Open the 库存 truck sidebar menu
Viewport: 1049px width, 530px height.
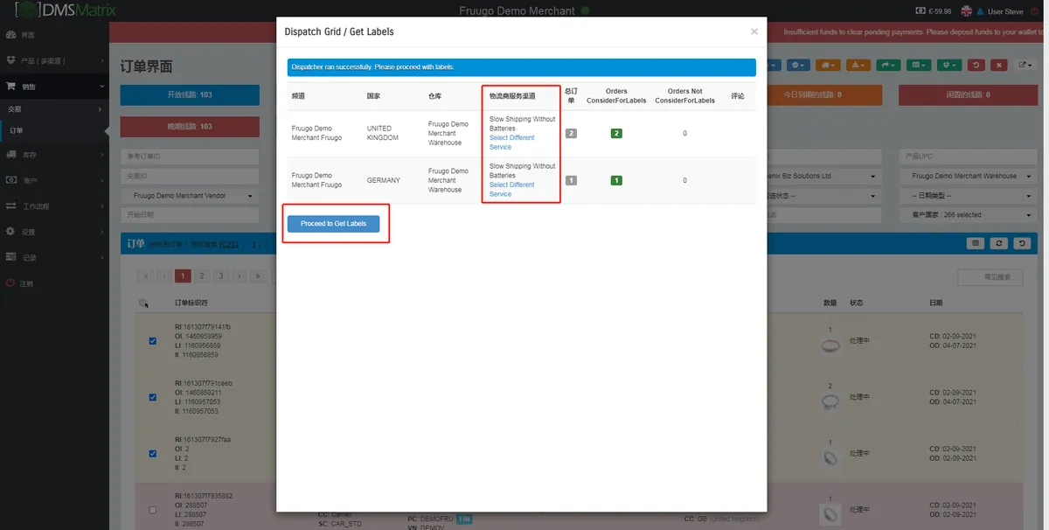54,155
